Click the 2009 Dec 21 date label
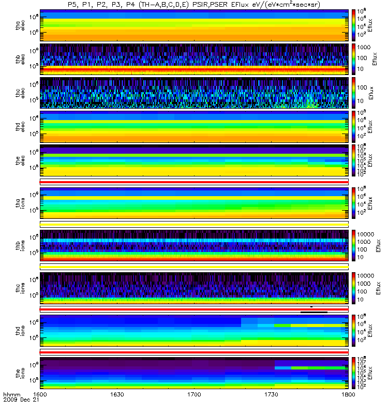 point(21,400)
